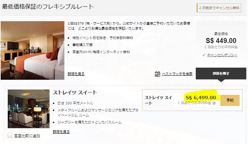Click the 客室比較に追加 label text
The image size is (248, 144).
27,136
